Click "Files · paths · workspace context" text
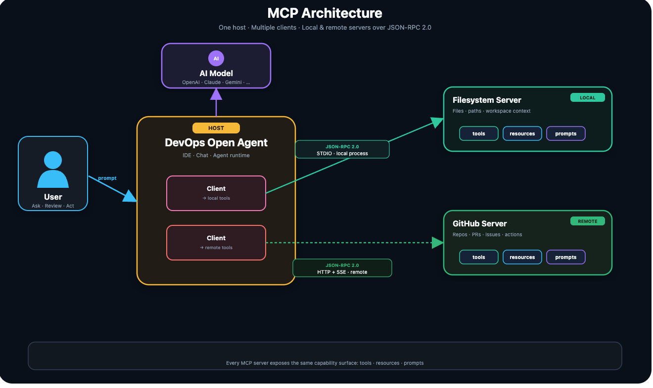The height and width of the screenshot is (388, 653). (x=492, y=111)
